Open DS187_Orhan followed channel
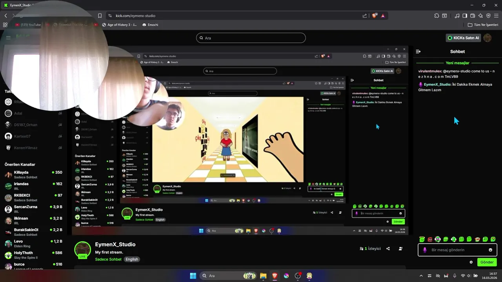This screenshot has width=502, height=282. (33, 125)
